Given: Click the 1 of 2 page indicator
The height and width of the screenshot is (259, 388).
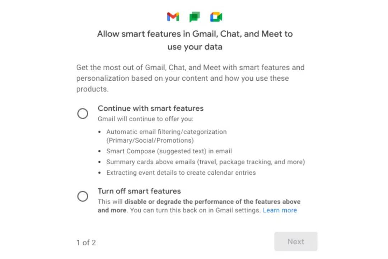Looking at the screenshot, I should click(86, 243).
